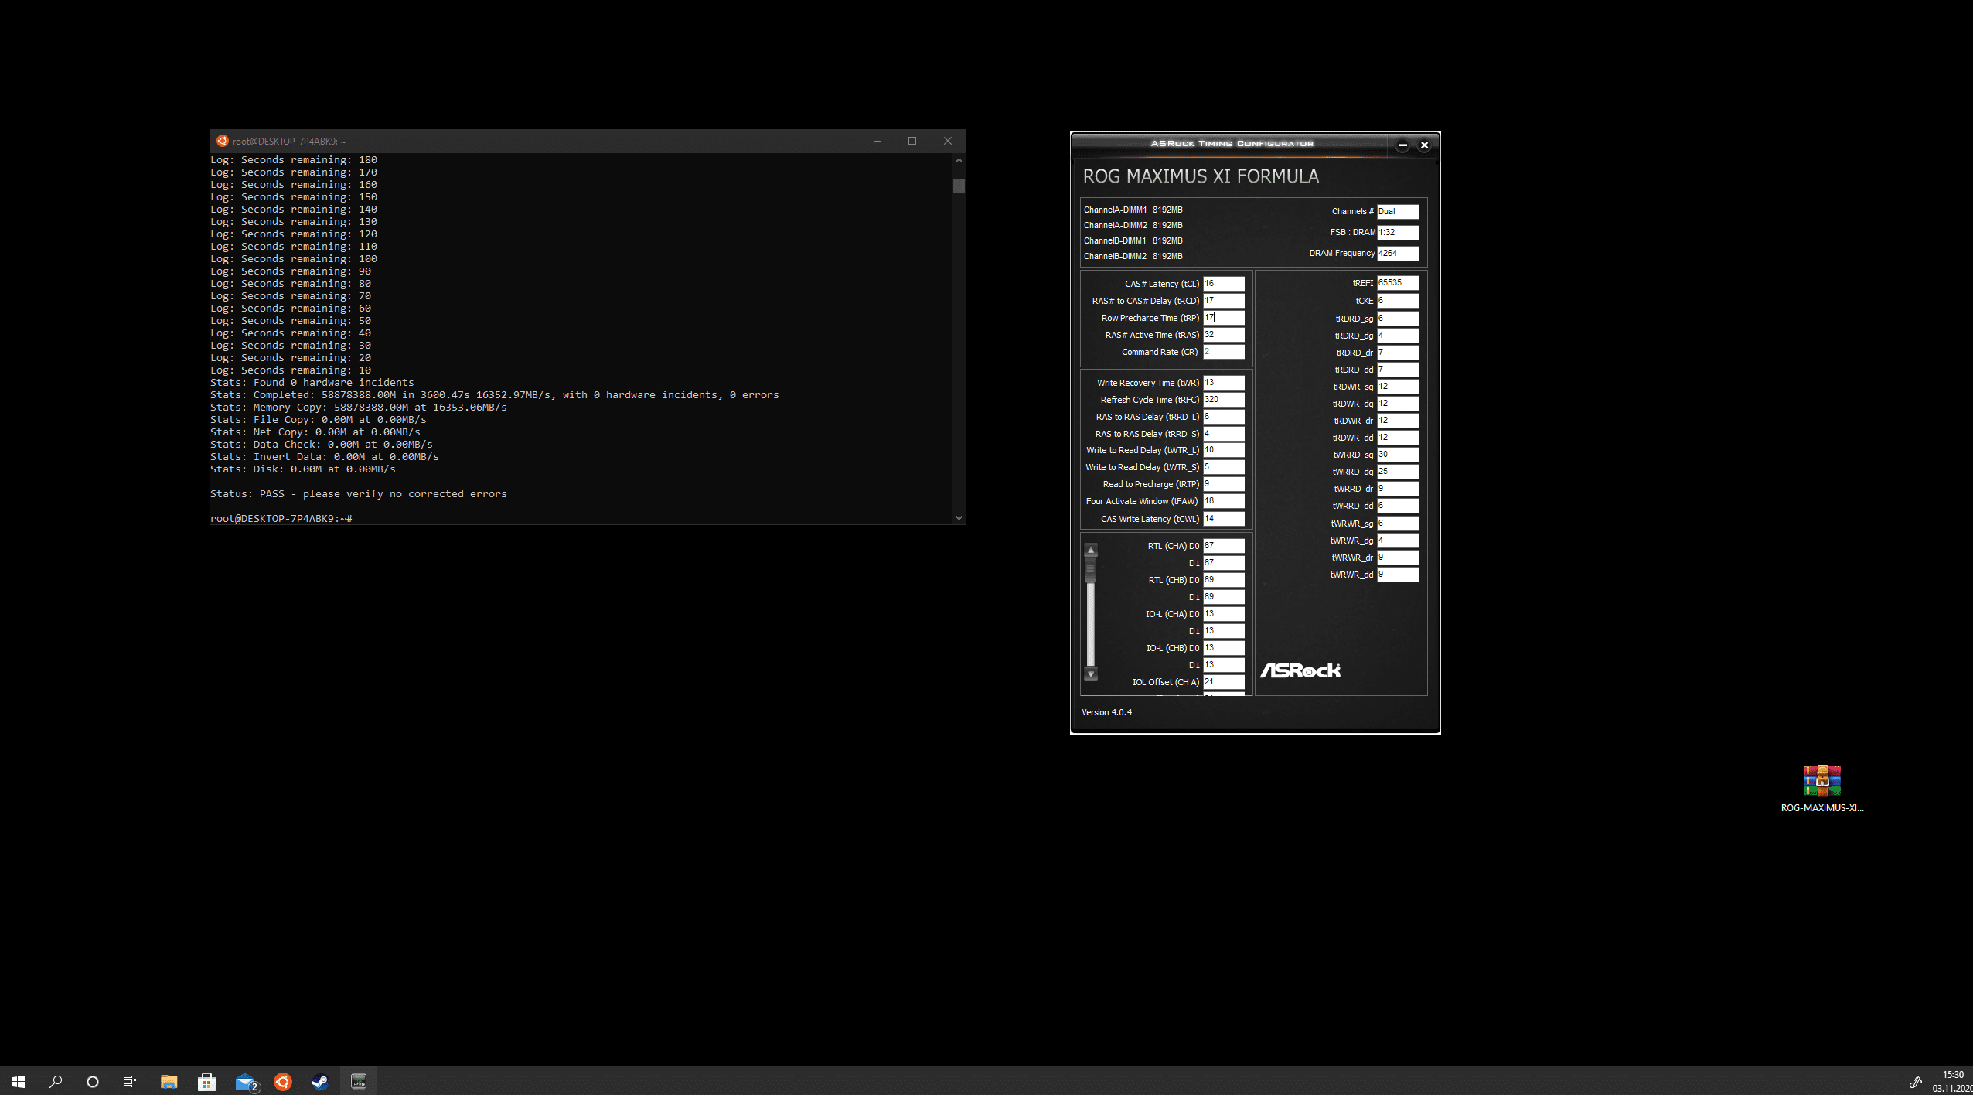
Task: Click the CAS# Latency (tCL) field
Action: pyautogui.click(x=1223, y=284)
